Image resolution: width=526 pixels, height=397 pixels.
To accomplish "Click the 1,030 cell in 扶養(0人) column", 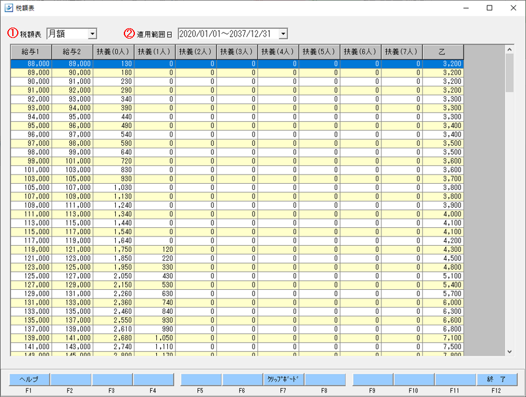I will pyautogui.click(x=113, y=187).
